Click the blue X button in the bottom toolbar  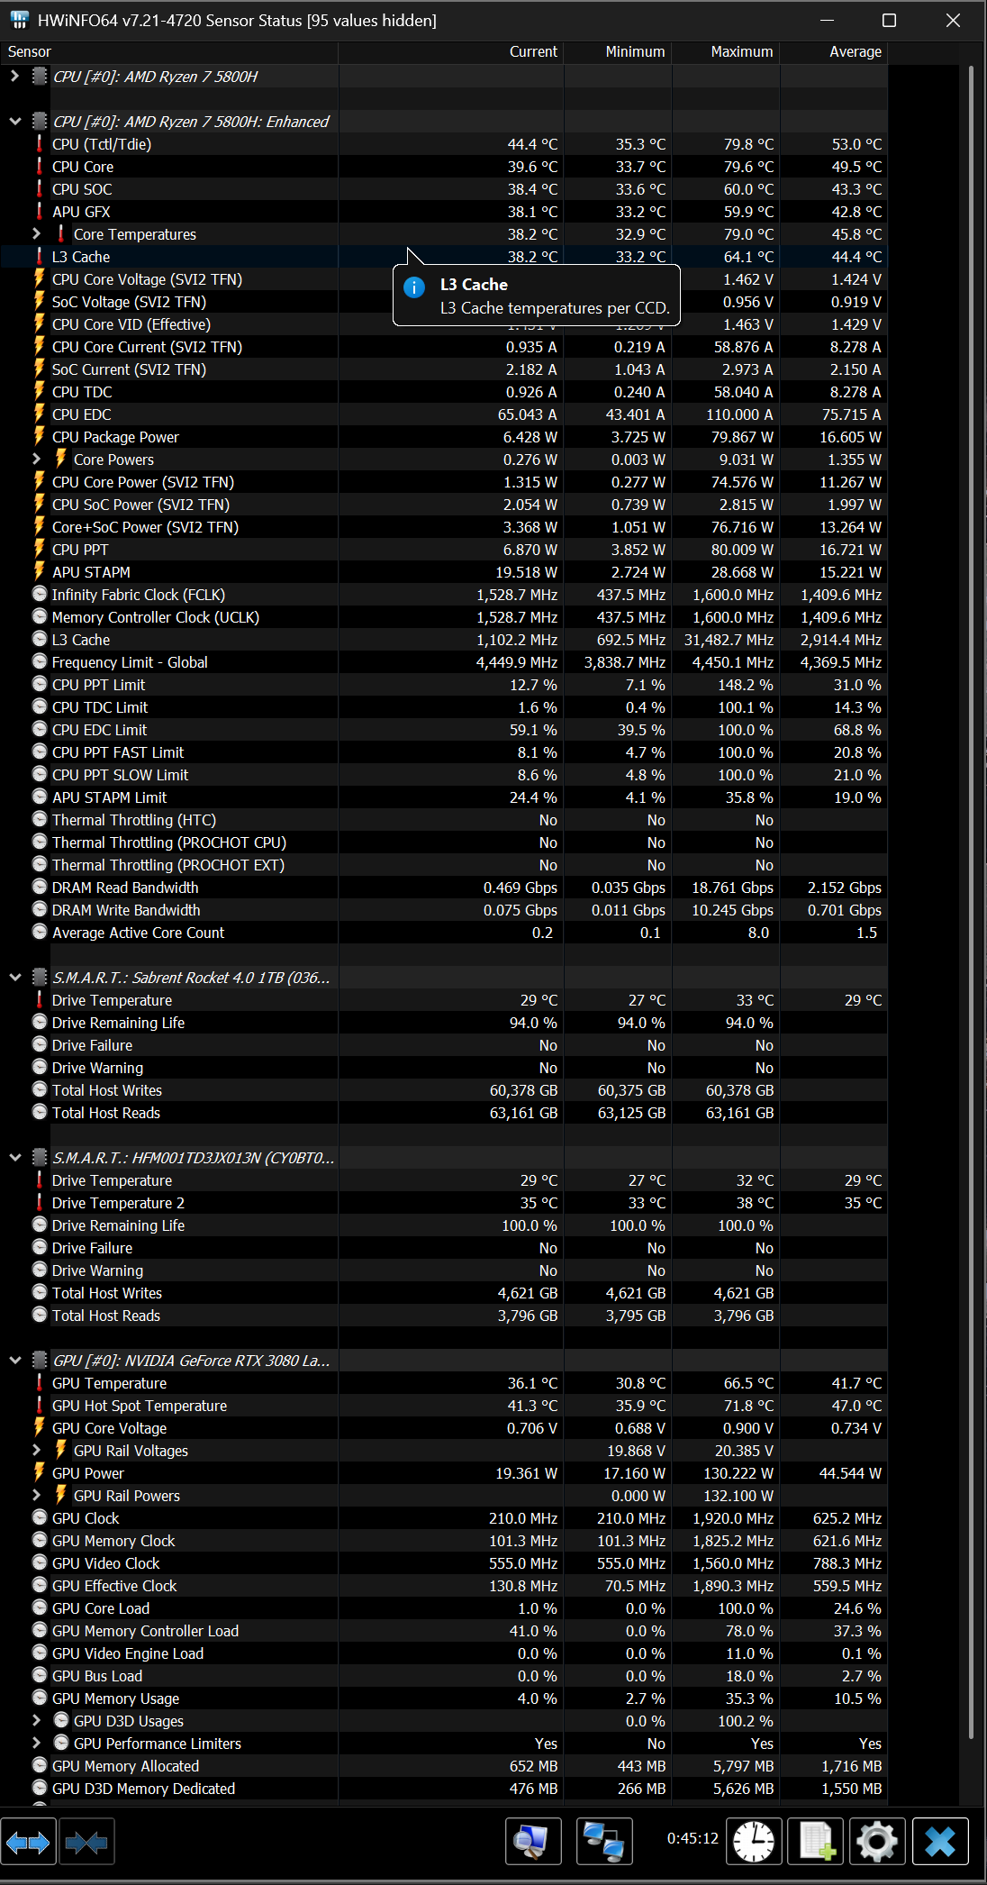(x=940, y=1842)
